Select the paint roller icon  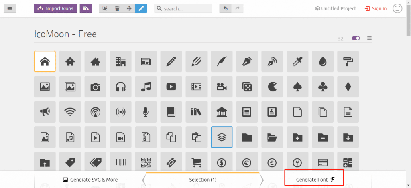pos(348,61)
